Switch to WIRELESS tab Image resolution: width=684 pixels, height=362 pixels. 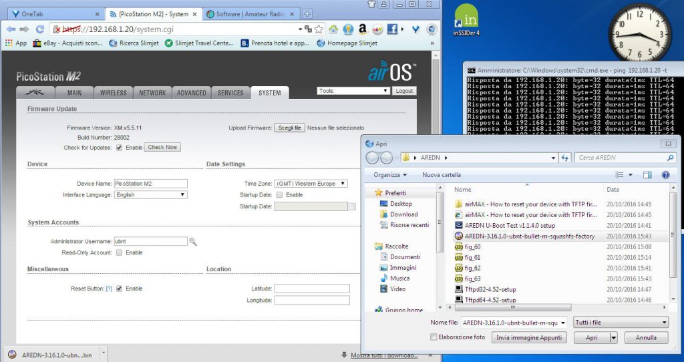pos(114,92)
